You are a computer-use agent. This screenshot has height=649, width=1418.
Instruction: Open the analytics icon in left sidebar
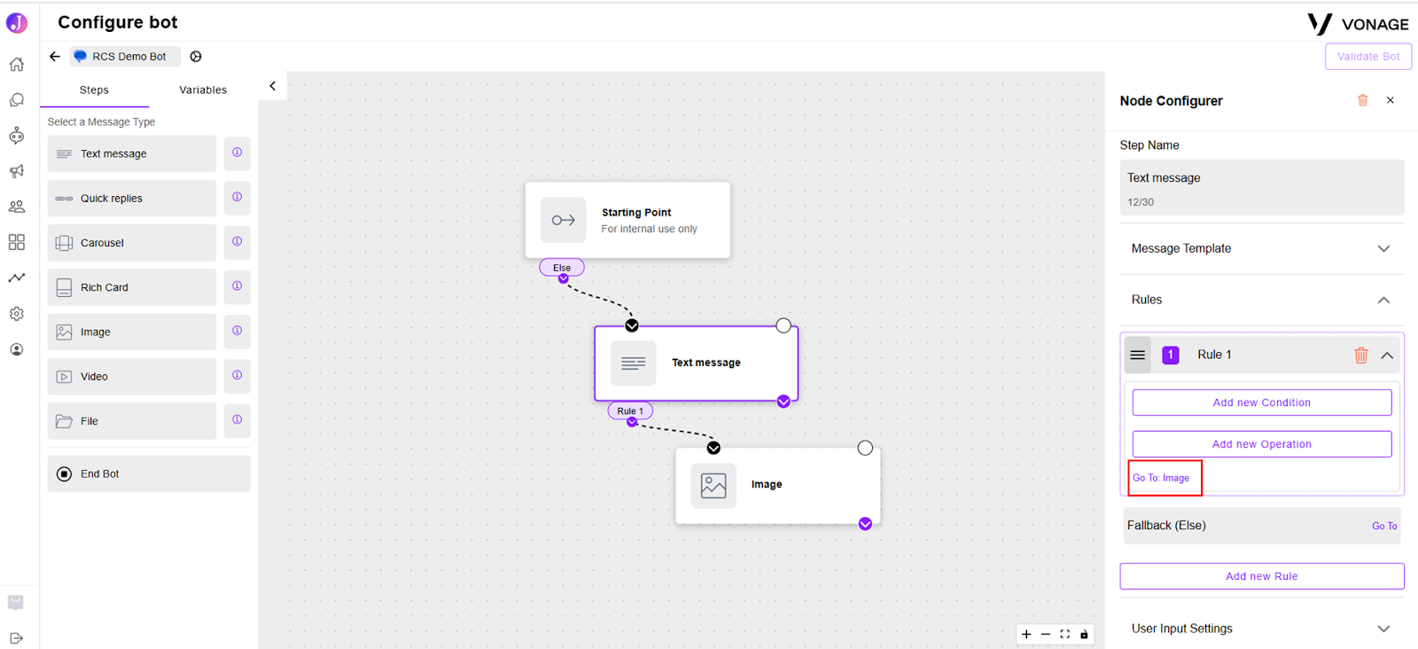[17, 278]
